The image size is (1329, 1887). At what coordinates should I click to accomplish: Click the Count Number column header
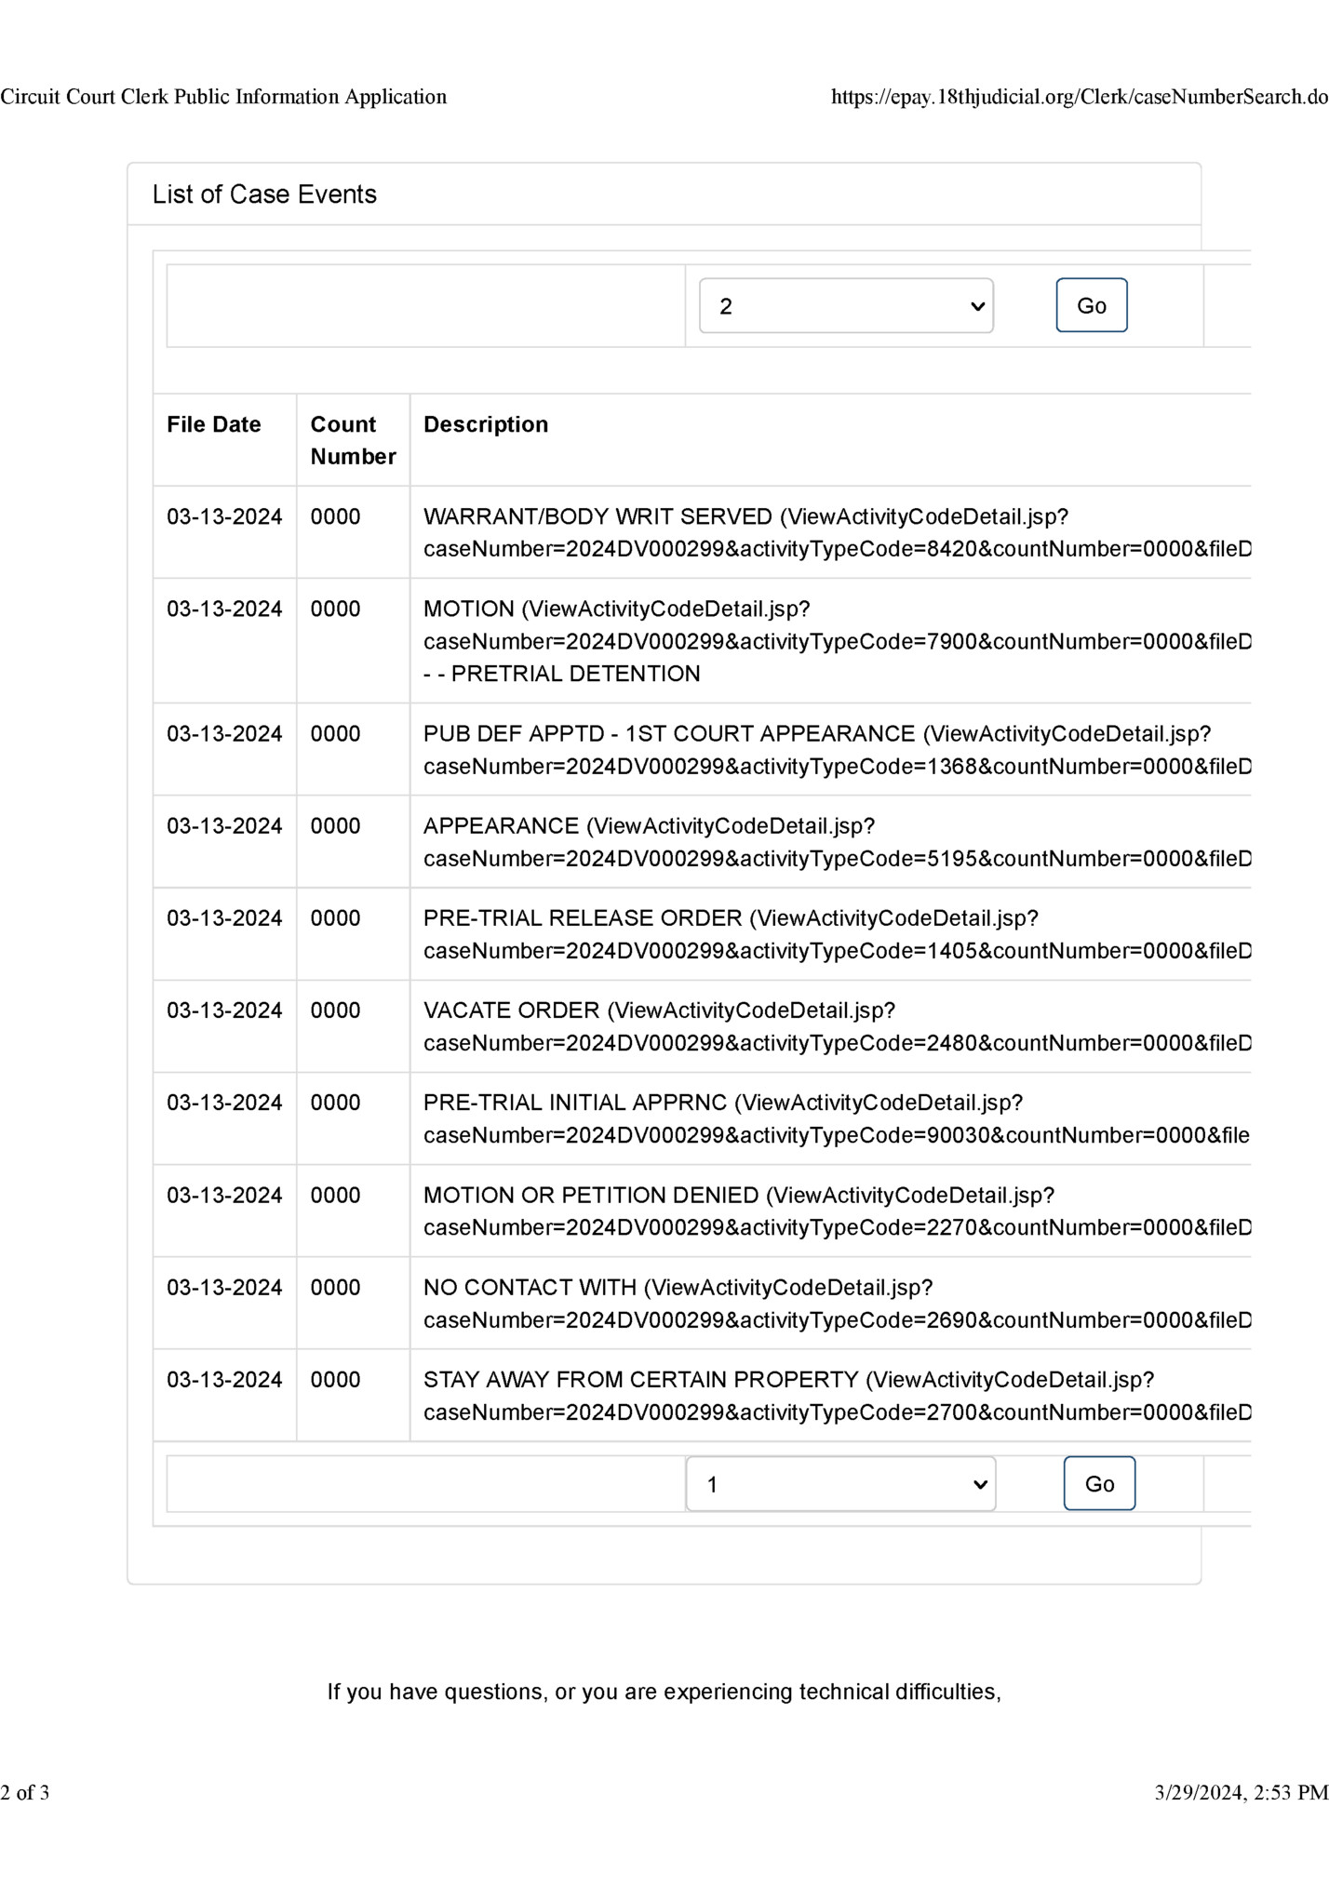pos(353,440)
